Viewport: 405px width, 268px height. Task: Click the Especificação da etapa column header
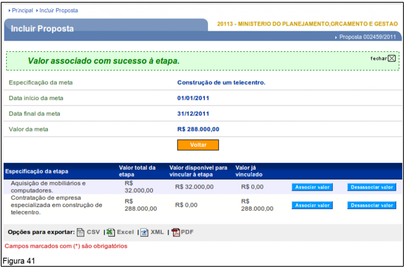[36, 171]
